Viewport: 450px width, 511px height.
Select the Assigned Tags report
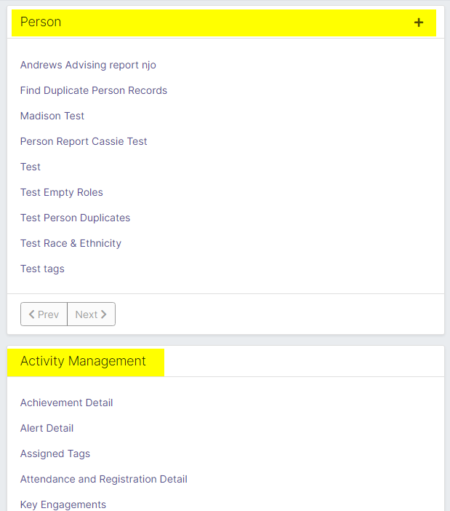point(55,453)
